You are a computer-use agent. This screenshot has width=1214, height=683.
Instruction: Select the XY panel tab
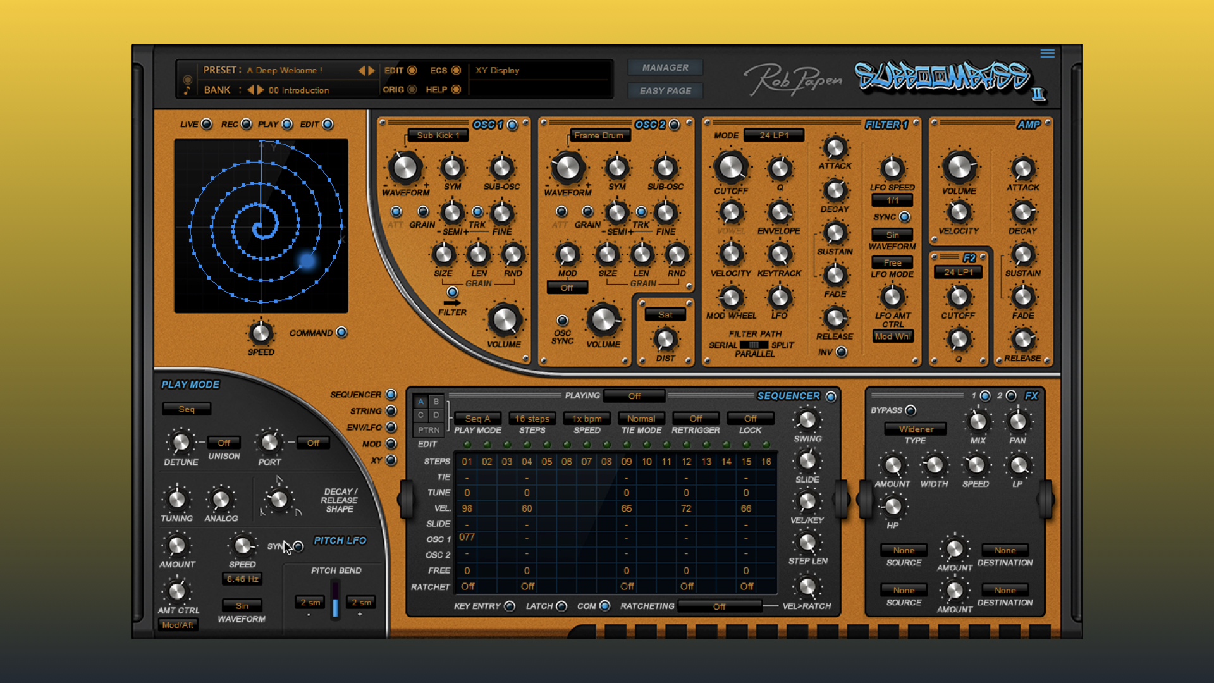(x=391, y=460)
